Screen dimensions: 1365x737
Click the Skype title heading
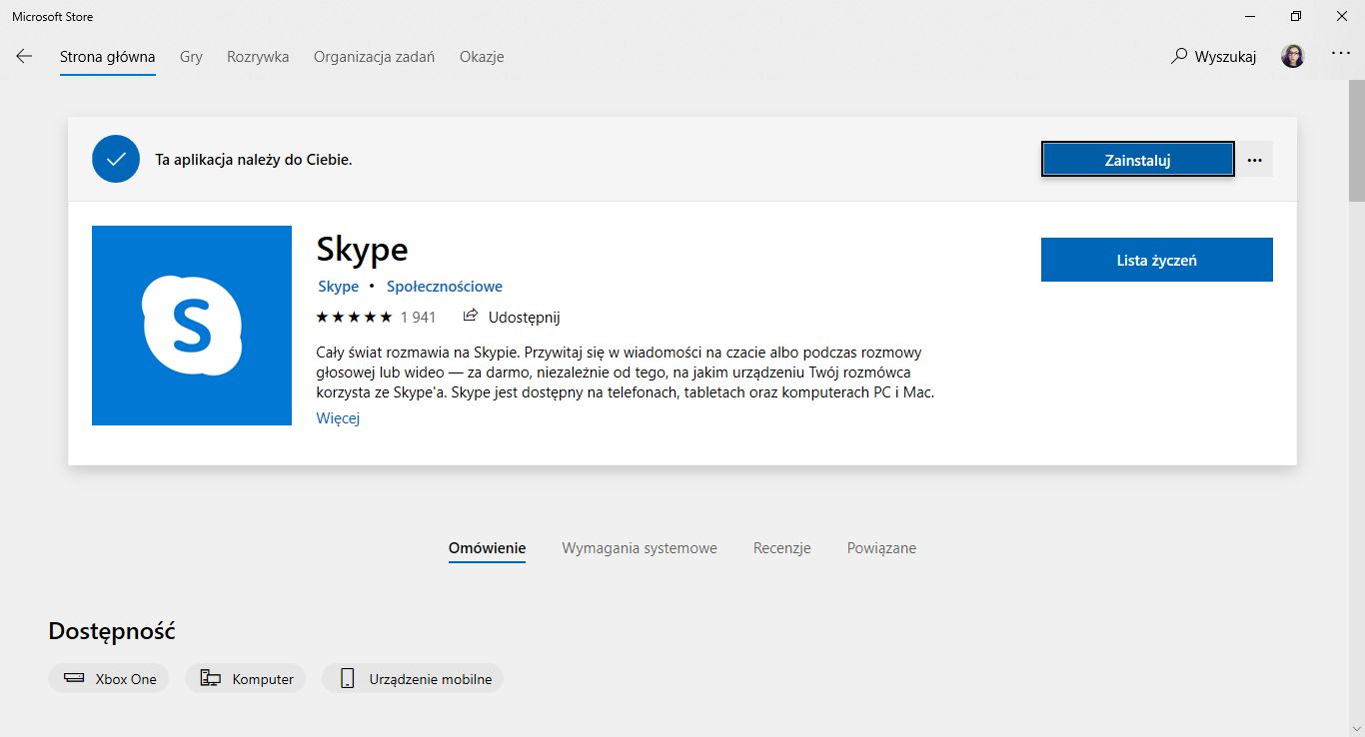tap(362, 250)
